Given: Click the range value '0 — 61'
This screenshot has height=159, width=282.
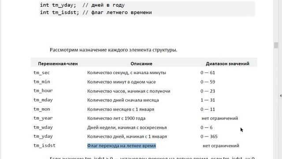Looking at the screenshot, I should pos(208,72).
